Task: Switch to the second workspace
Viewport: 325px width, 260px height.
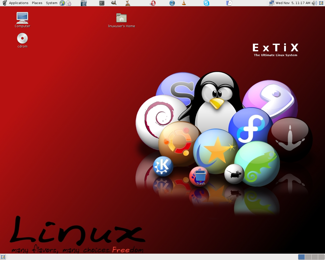Action: pos(308,257)
